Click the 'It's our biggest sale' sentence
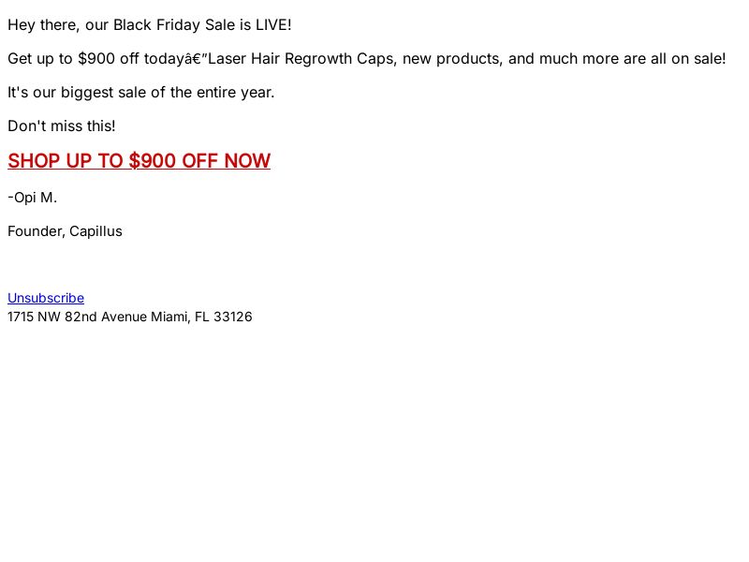The width and height of the screenshot is (749, 562). click(x=141, y=92)
